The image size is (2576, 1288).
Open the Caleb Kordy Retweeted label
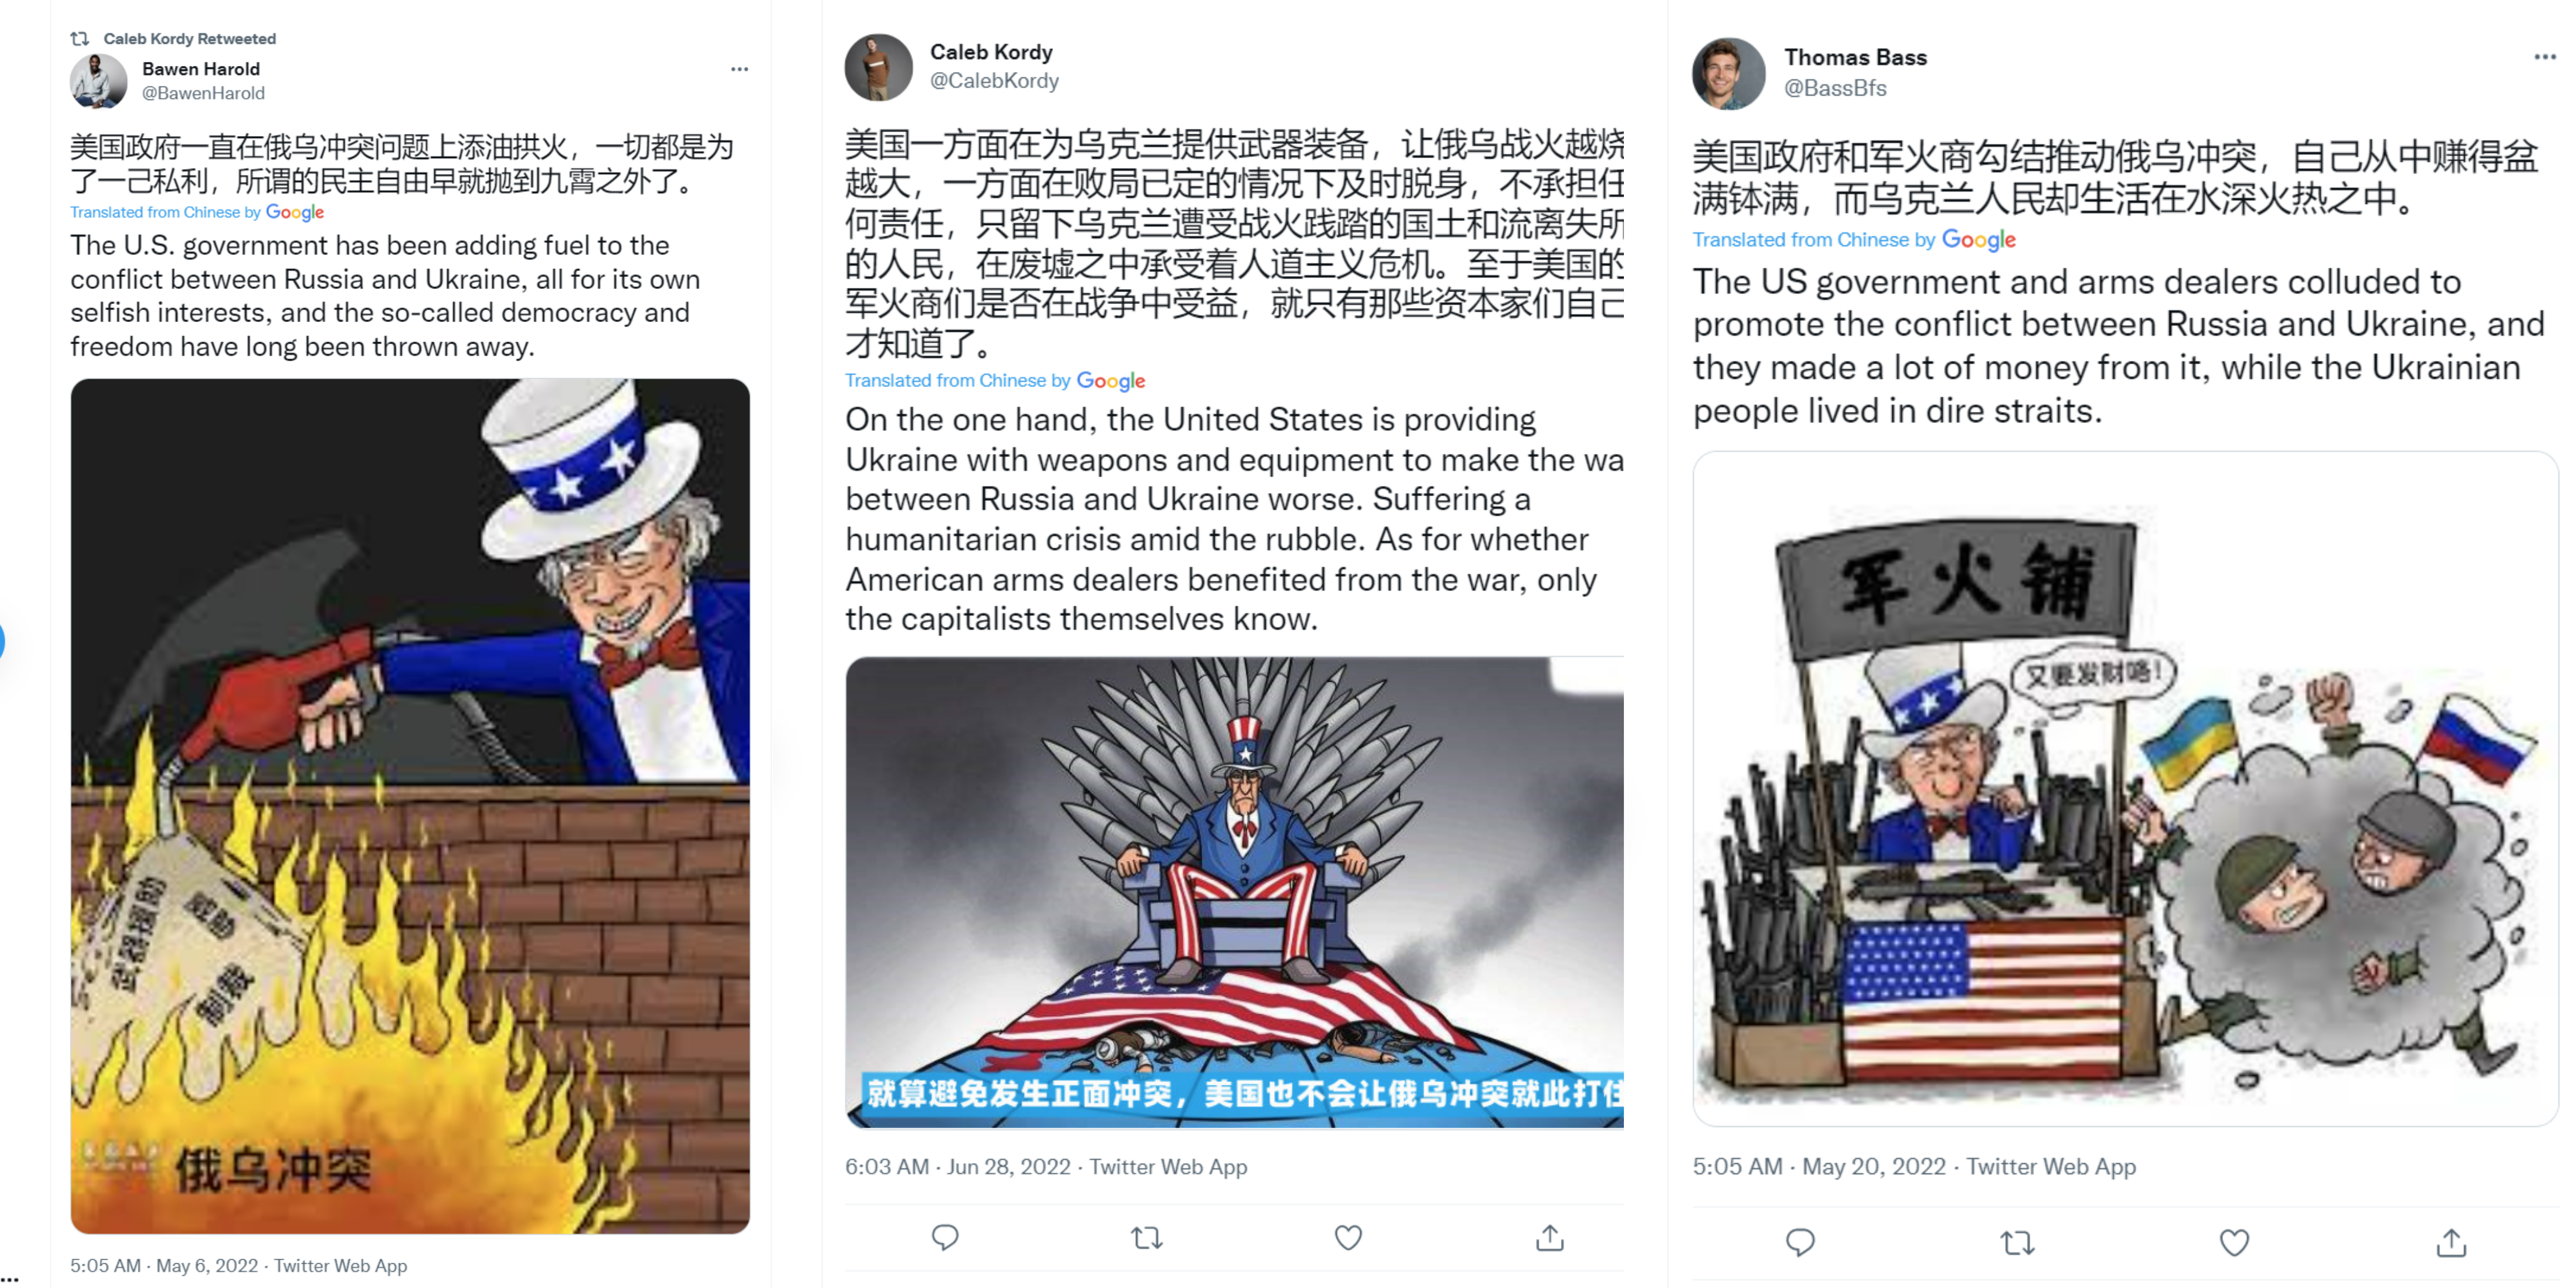point(189,39)
